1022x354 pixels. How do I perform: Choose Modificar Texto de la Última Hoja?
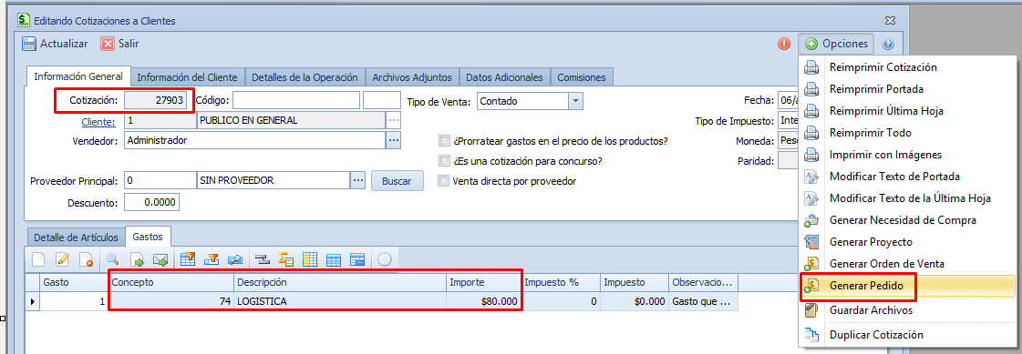click(x=906, y=198)
